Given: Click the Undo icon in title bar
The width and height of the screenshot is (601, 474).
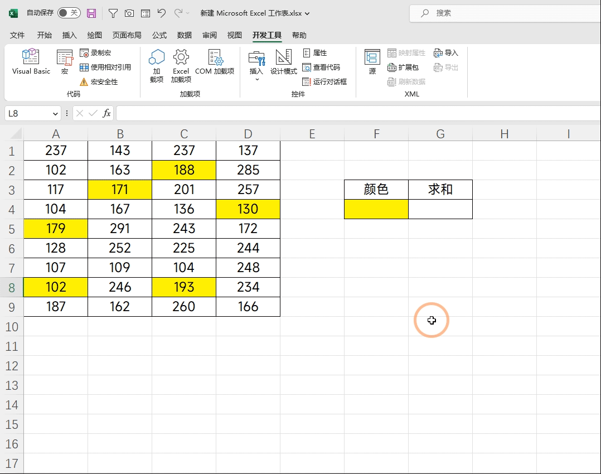Looking at the screenshot, I should point(161,13).
